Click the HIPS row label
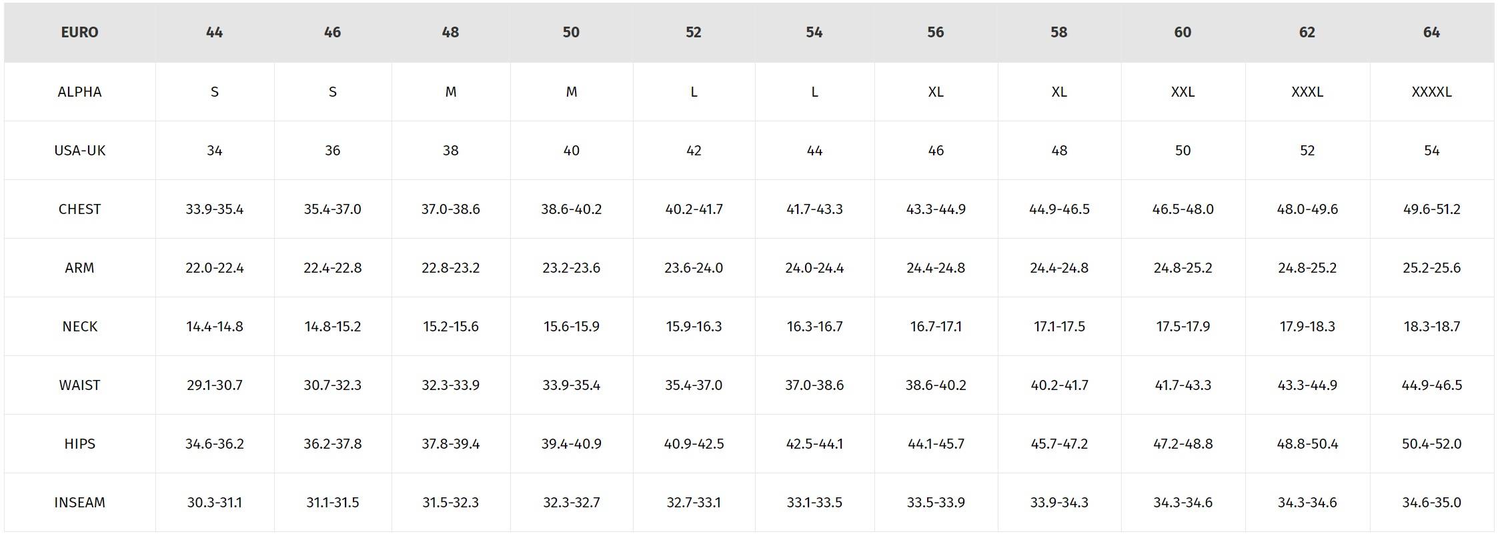This screenshot has width=1498, height=536. click(x=79, y=444)
